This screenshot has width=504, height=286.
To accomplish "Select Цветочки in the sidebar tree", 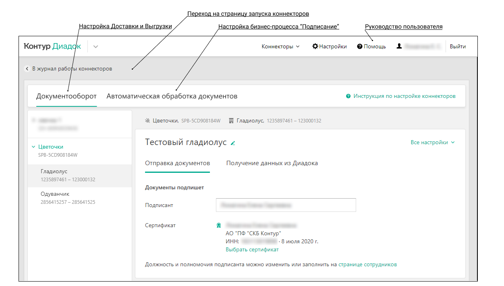I will [x=51, y=147].
